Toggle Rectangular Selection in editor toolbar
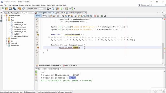The height and width of the screenshot is (93, 166). pos(75,16)
